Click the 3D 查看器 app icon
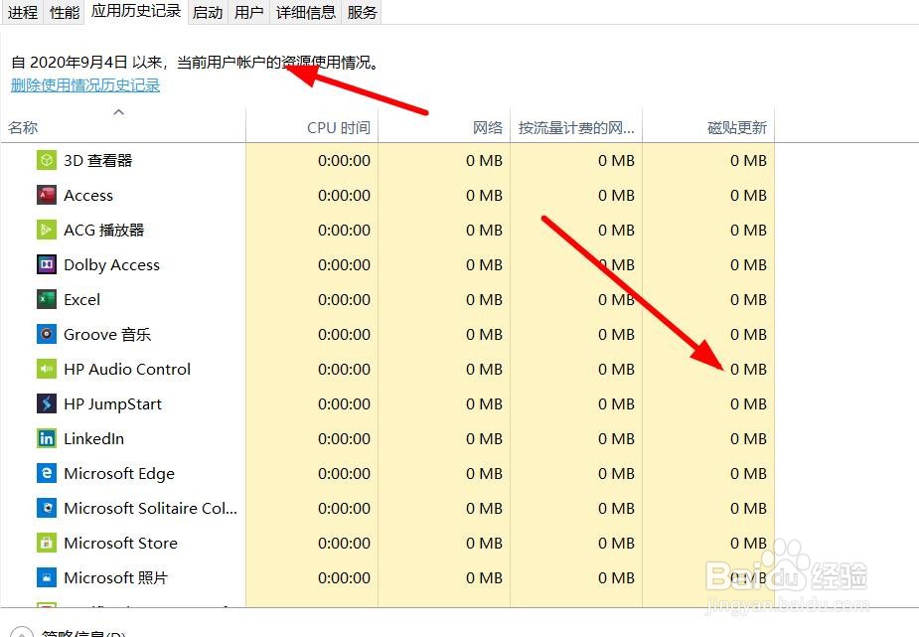This screenshot has height=637, width=919. coord(47,160)
